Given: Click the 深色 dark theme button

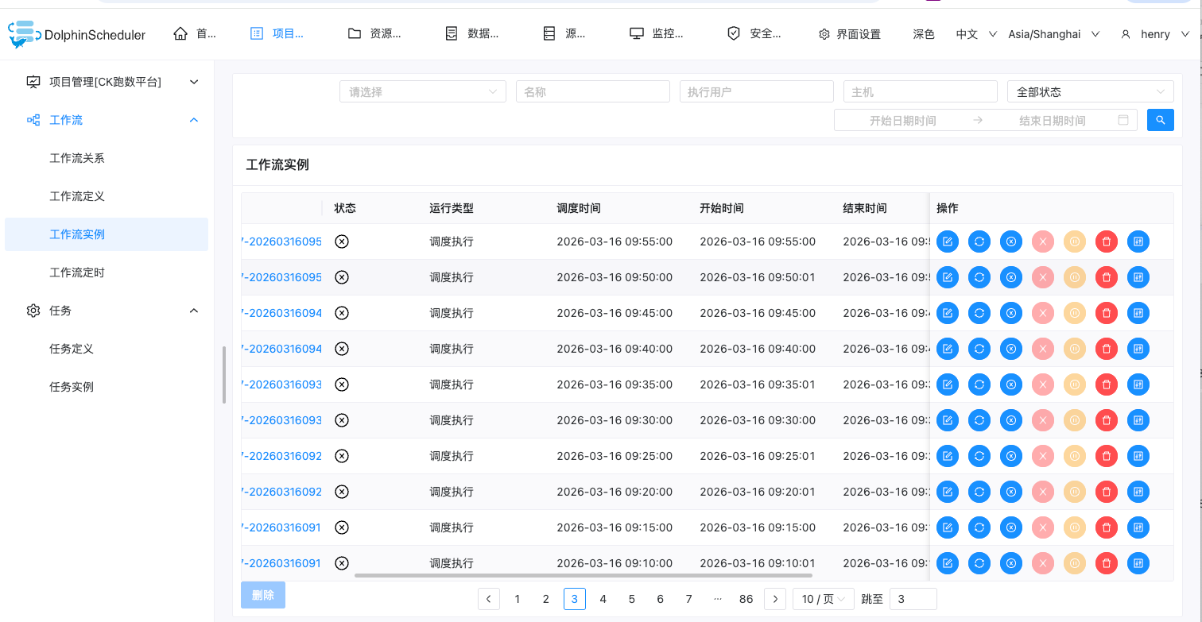Looking at the screenshot, I should (924, 34).
